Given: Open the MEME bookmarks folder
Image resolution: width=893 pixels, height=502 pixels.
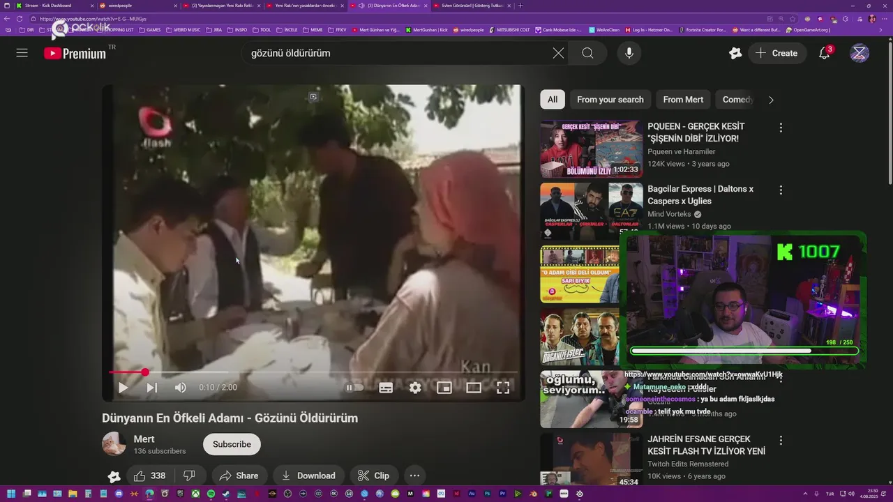Looking at the screenshot, I should [313, 30].
